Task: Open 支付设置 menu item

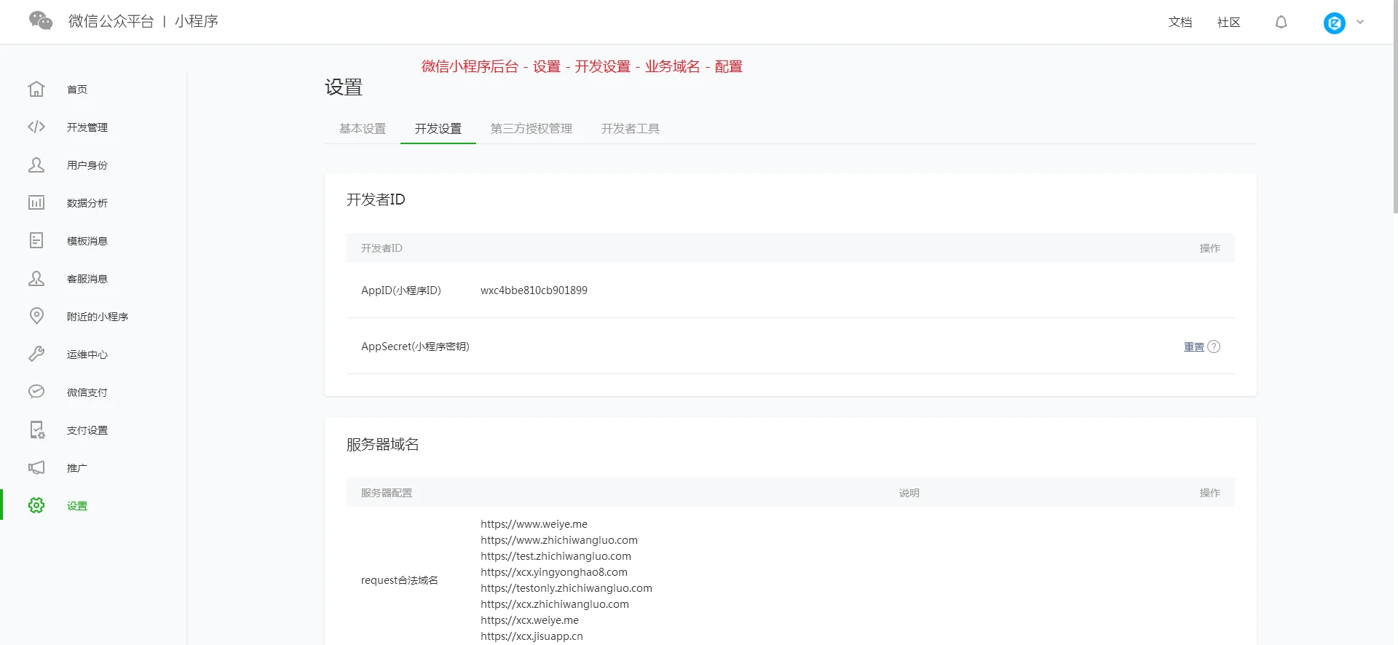Action: click(x=87, y=430)
